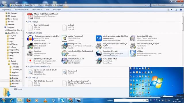Select the pc4.apk file icon
Viewport: 184px width, 103px height.
[x=64, y=27]
